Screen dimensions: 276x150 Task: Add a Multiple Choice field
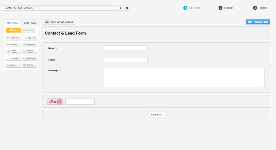coord(29,51)
